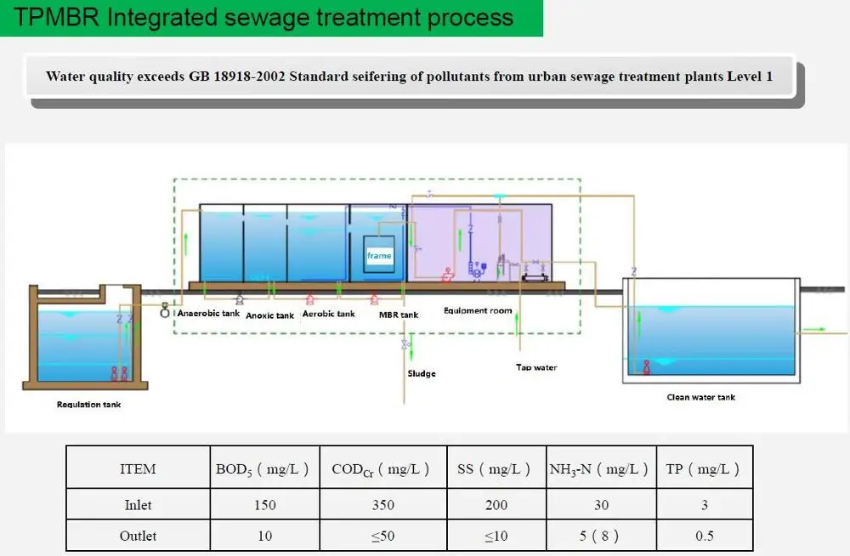The width and height of the screenshot is (850, 556).
Task: Click the pump symbol beneath the Aerobic tank
Action: pos(310,300)
